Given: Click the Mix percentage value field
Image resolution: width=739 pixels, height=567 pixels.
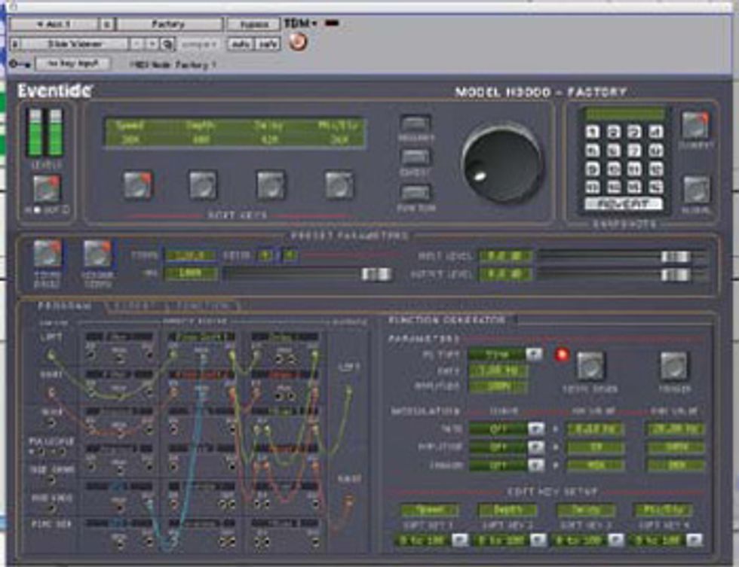Looking at the screenshot, I should point(190,273).
